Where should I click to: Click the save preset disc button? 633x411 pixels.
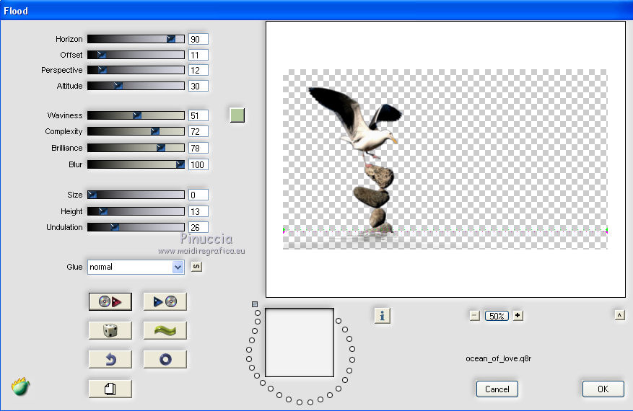pyautogui.click(x=165, y=301)
